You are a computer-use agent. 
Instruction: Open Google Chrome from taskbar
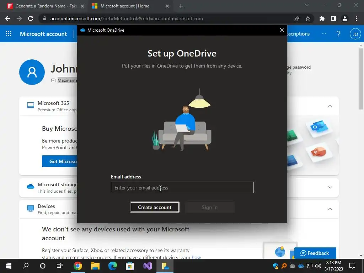[x=78, y=266]
